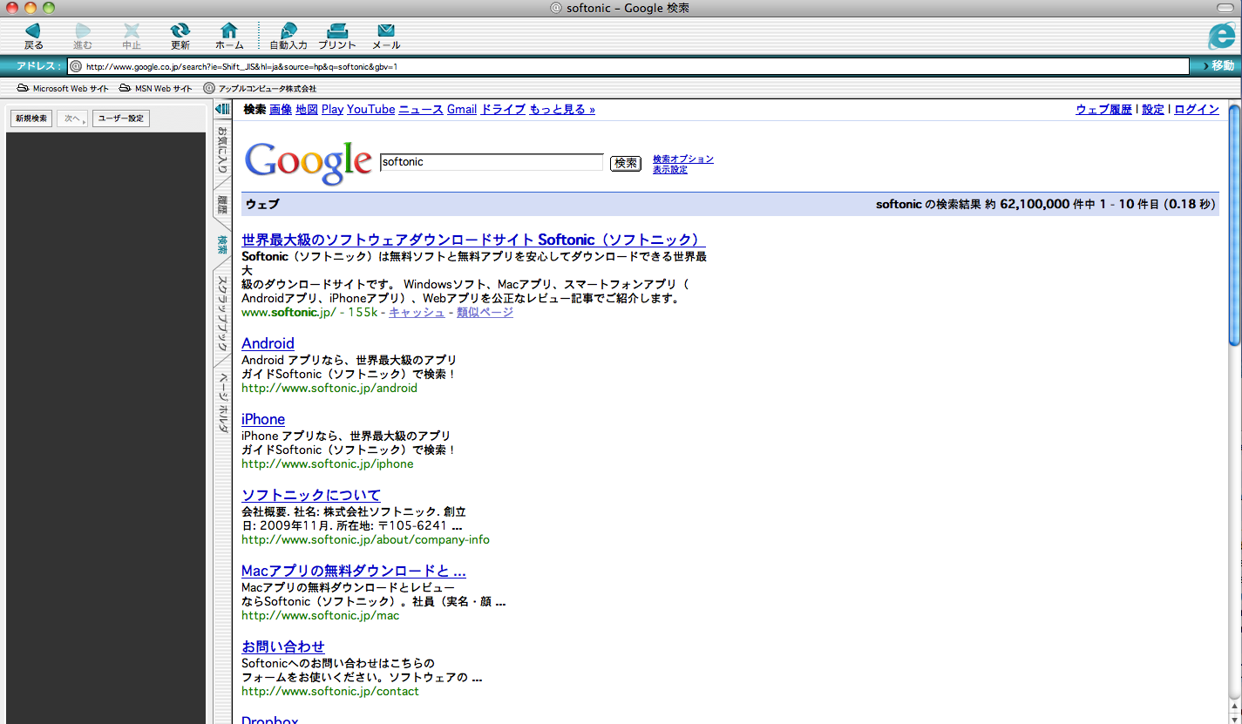This screenshot has width=1242, height=724.
Task: Click the ユーザー設定 sidebar button
Action: (121, 118)
